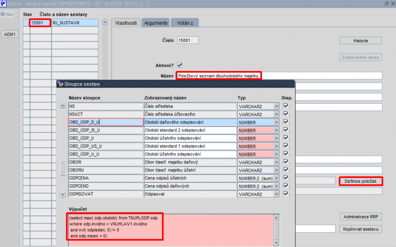The image size is (396, 247).
Task: Open Typ dropdown for NSUCT row
Action: point(277,115)
